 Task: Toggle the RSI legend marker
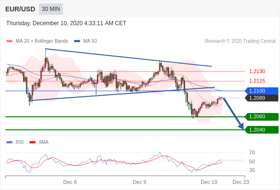[x=9, y=142]
